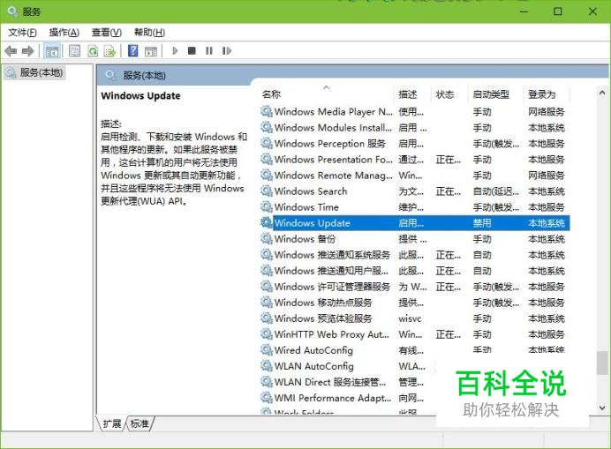The width and height of the screenshot is (611, 449).
Task: Click the show/hide action pane icon
Action: click(x=151, y=51)
